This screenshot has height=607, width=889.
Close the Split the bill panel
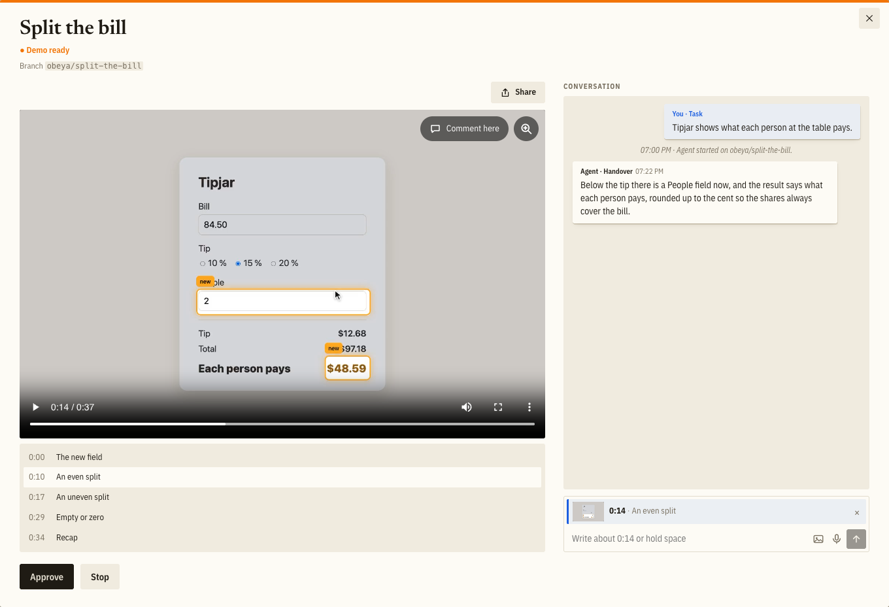coord(869,18)
